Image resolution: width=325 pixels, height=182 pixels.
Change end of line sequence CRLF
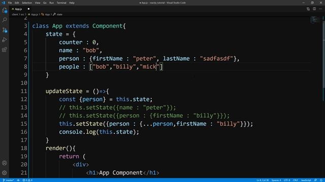point(296,180)
